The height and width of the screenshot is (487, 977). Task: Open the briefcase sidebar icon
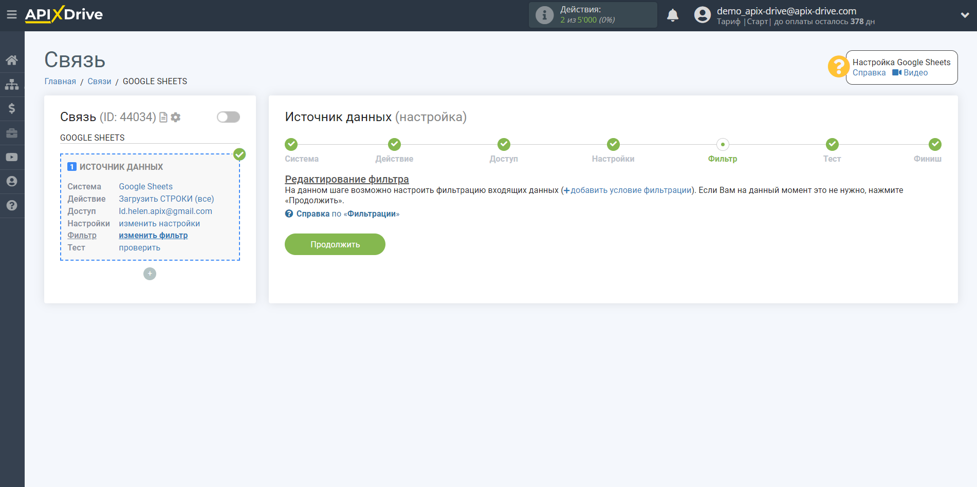[x=12, y=133]
